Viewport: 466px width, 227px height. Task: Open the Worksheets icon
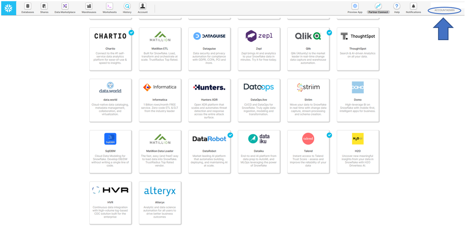pos(109,6)
